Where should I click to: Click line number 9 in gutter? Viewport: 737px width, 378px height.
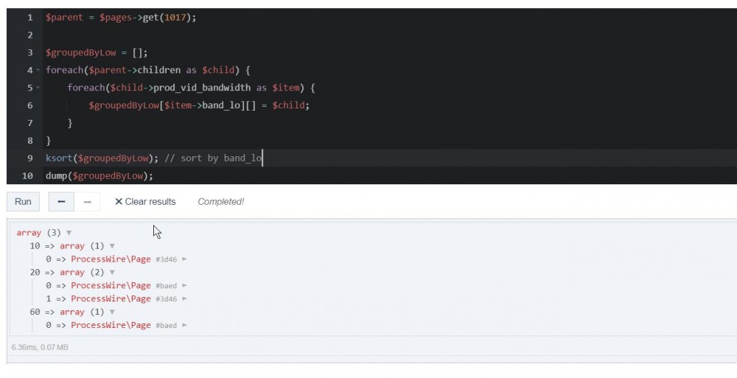[x=29, y=158]
